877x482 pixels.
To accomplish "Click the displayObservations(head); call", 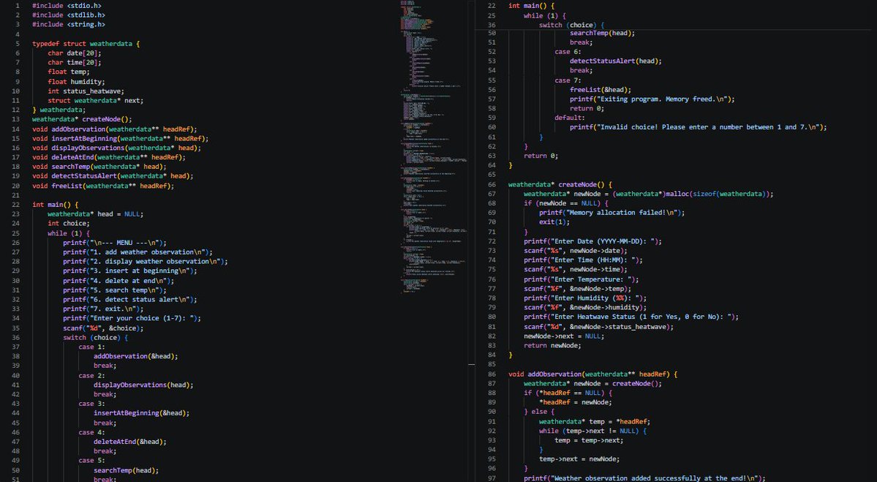I will [x=144, y=385].
